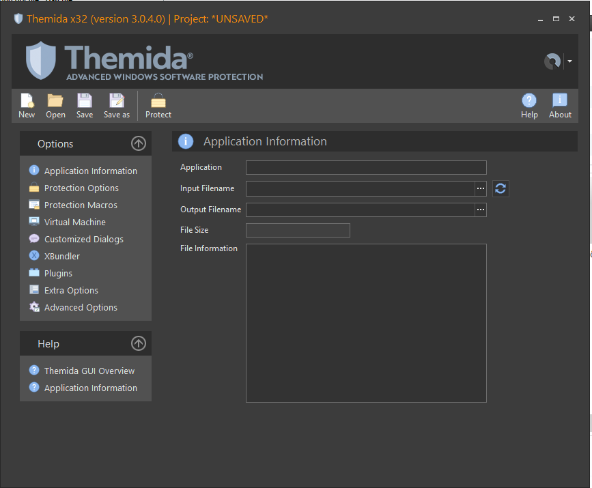Click the shield icon in the title bar

pos(18,18)
